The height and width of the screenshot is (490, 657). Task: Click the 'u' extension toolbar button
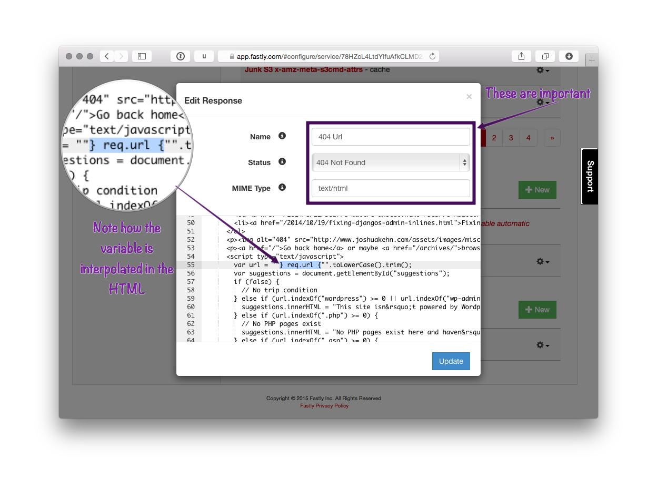(204, 56)
